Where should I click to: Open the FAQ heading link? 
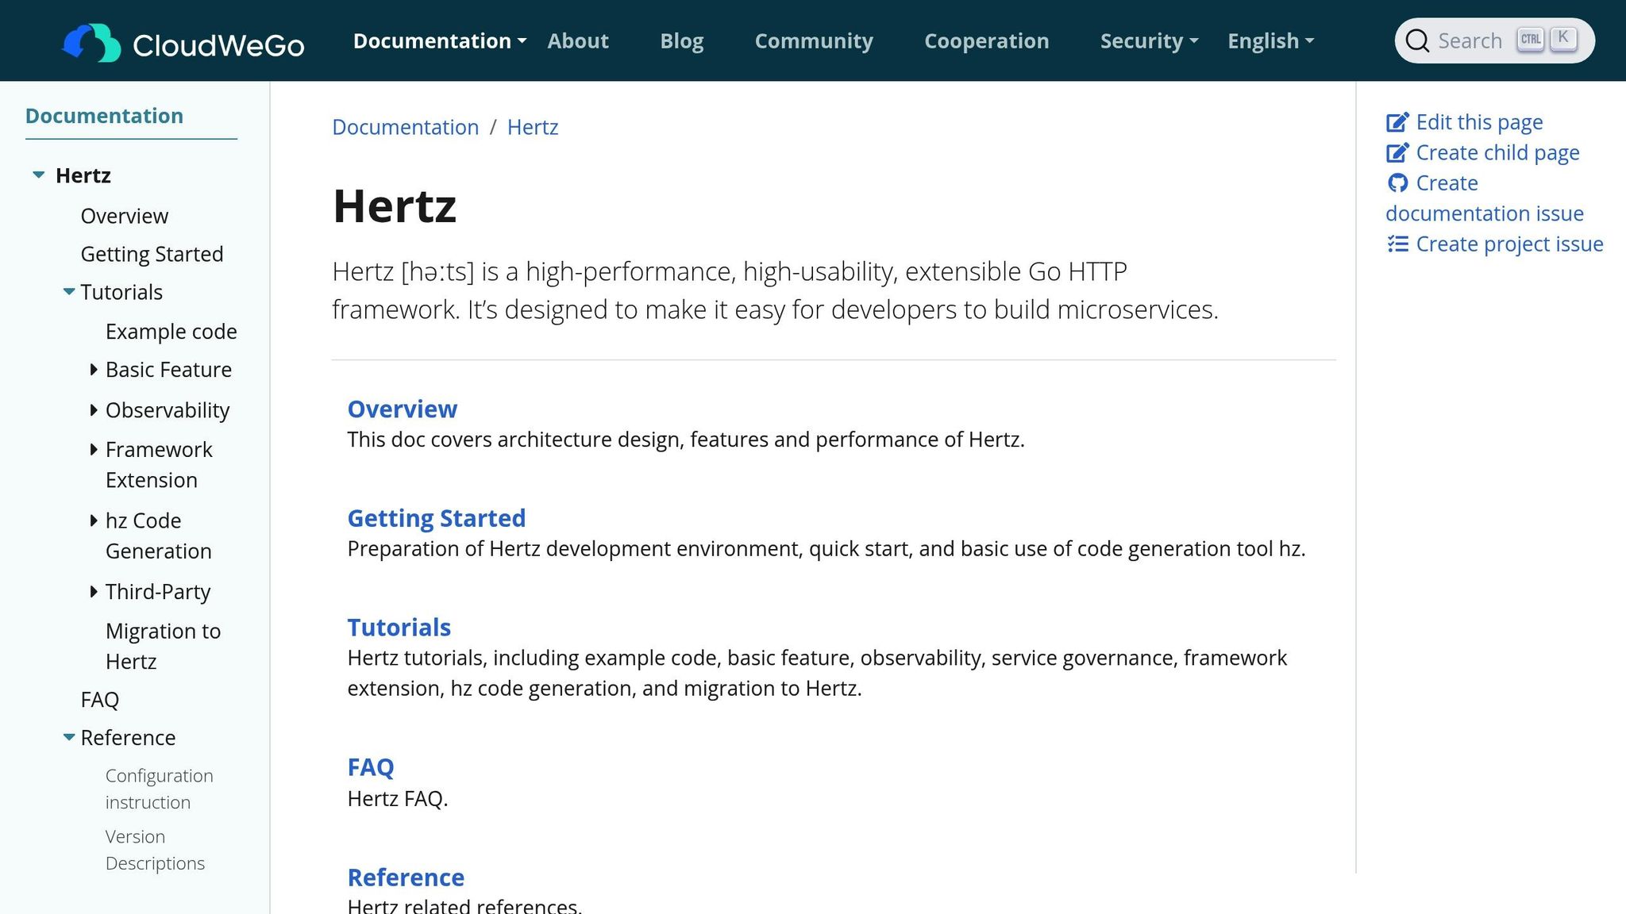click(x=371, y=767)
